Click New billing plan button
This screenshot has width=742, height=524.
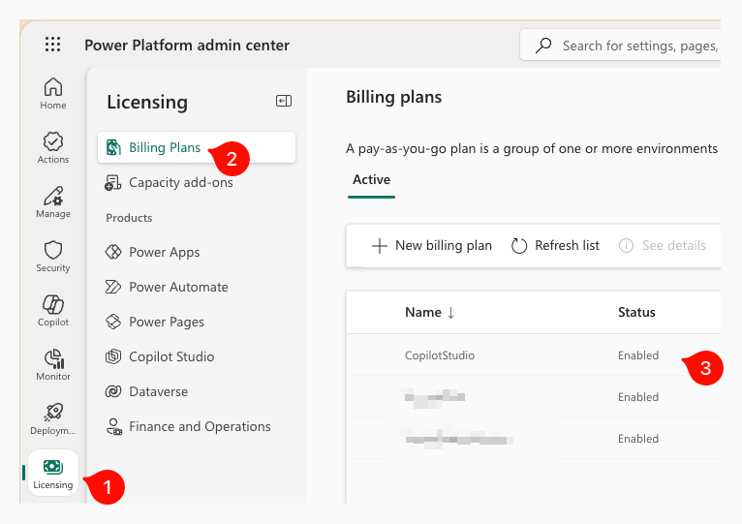(x=432, y=245)
